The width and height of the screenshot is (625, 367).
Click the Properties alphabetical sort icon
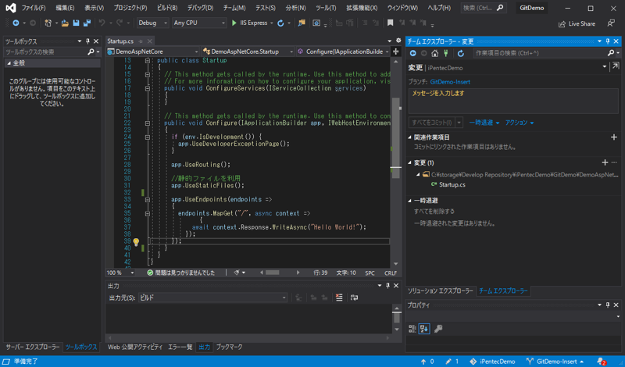click(x=424, y=329)
